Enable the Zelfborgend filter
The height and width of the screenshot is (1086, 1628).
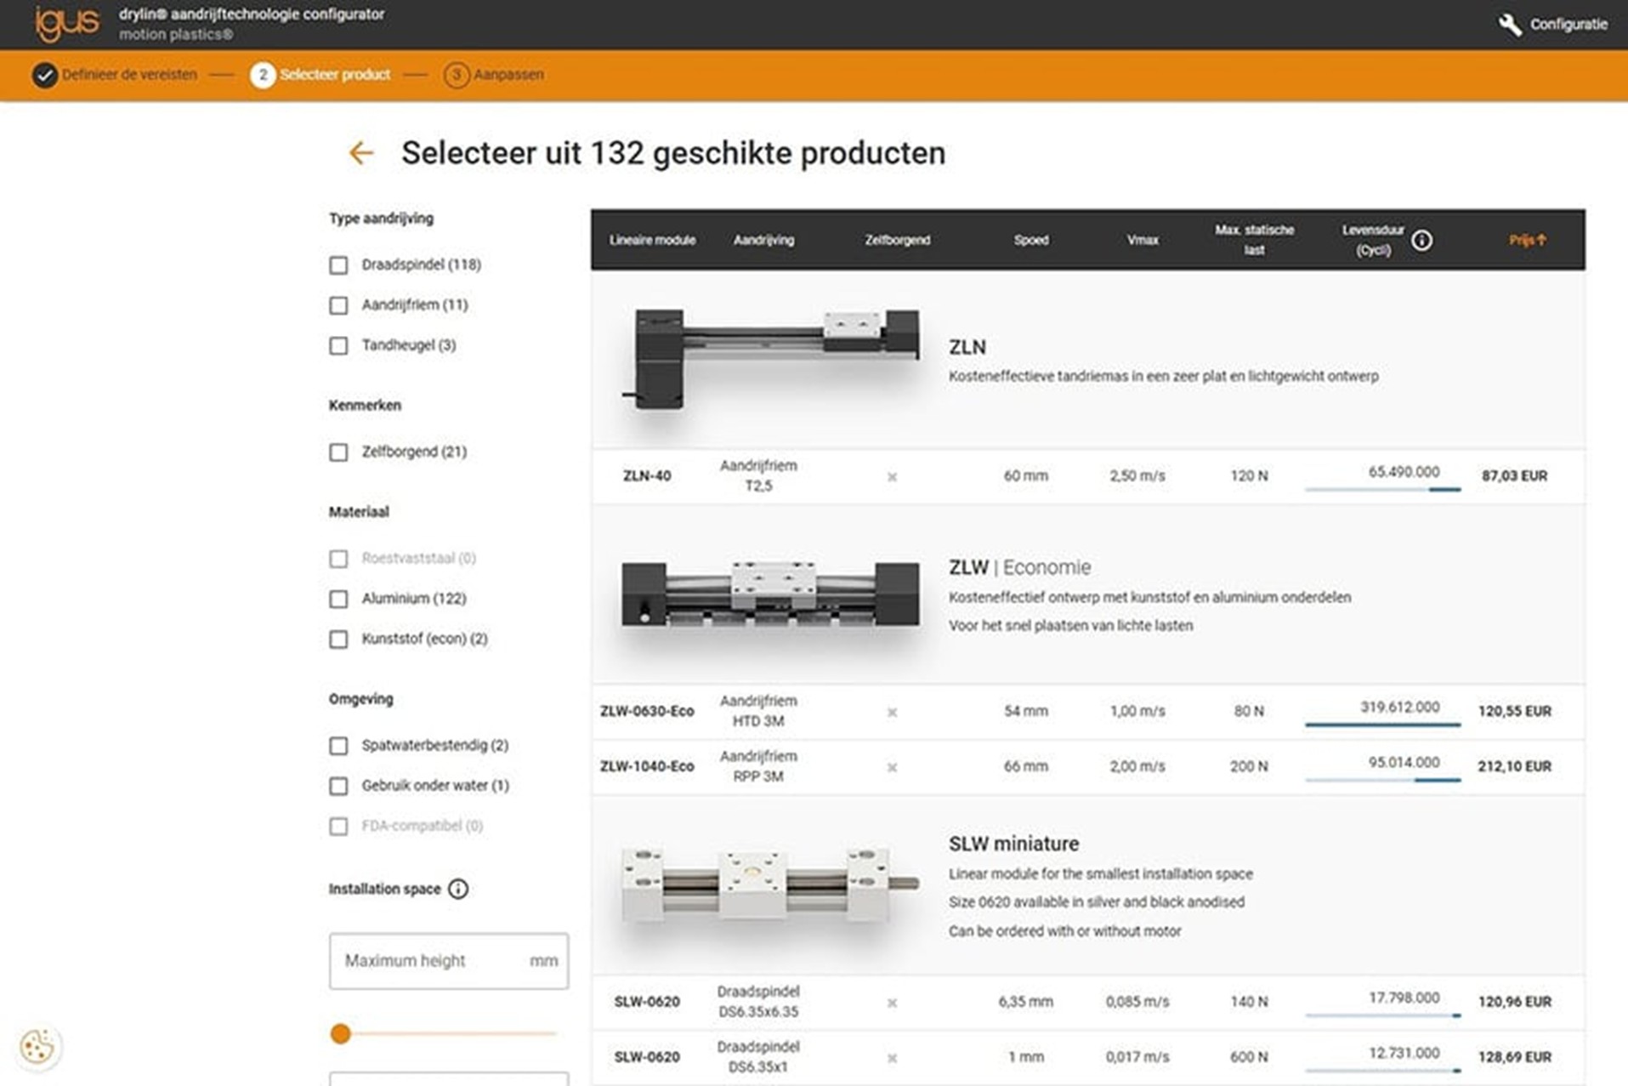(x=338, y=452)
